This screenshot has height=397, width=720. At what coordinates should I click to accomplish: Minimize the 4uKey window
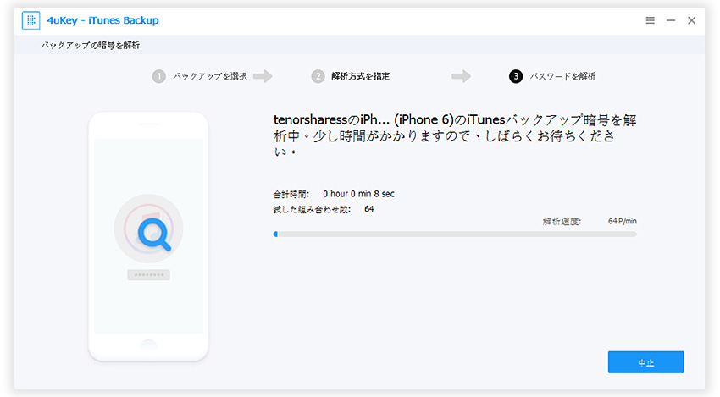click(671, 20)
